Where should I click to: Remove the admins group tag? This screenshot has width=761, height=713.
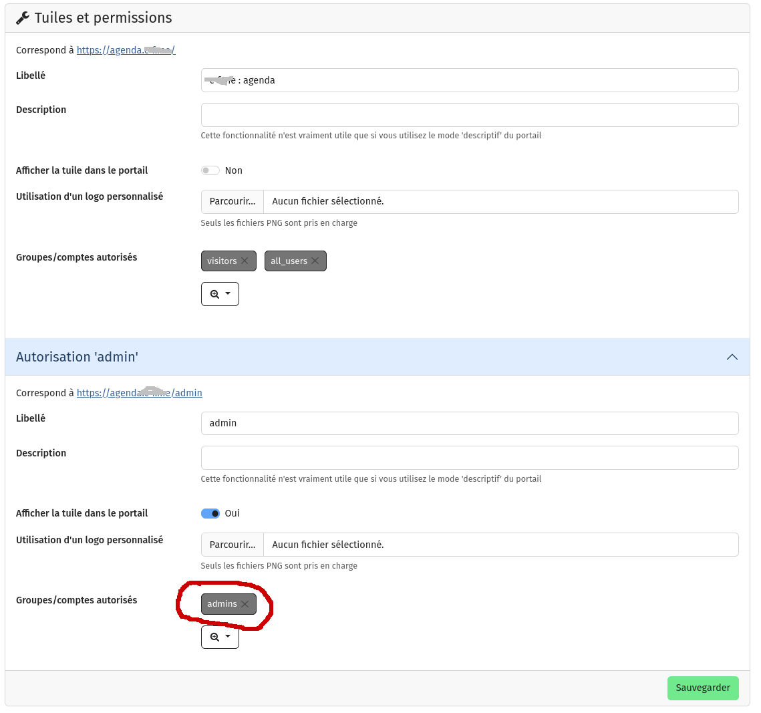pyautogui.click(x=245, y=604)
